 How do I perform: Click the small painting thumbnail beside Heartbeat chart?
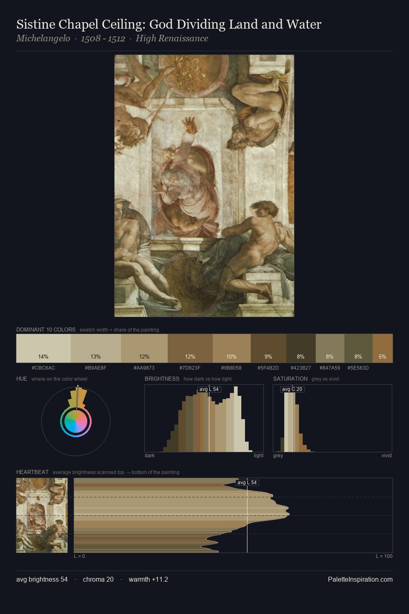click(42, 515)
